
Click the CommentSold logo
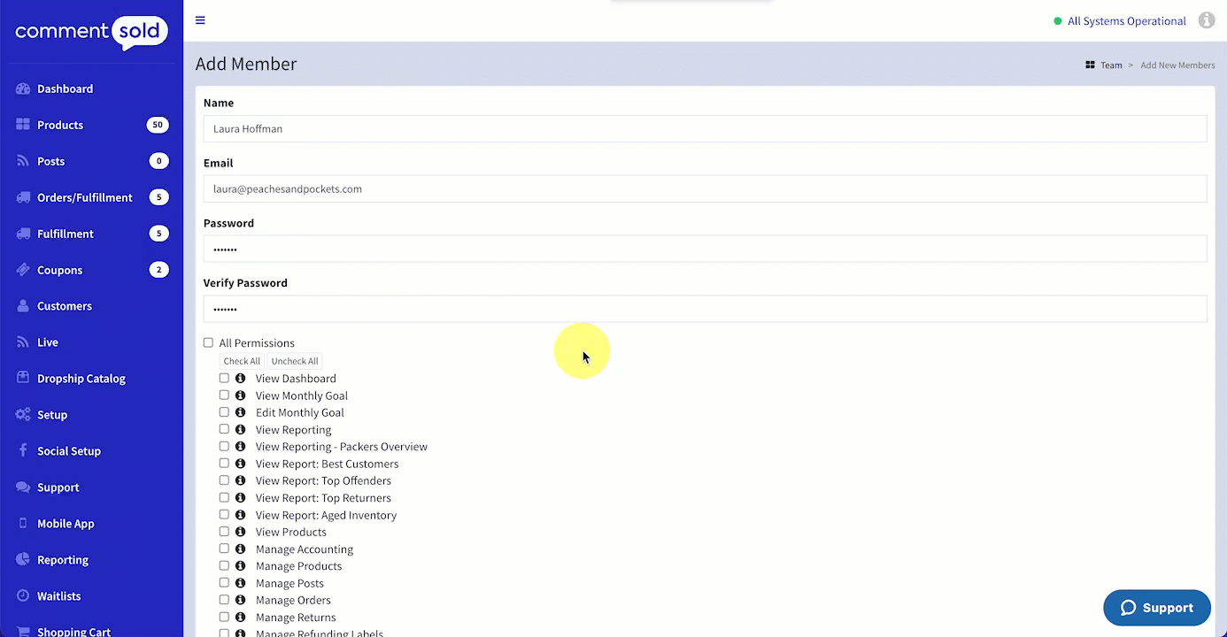(91, 33)
